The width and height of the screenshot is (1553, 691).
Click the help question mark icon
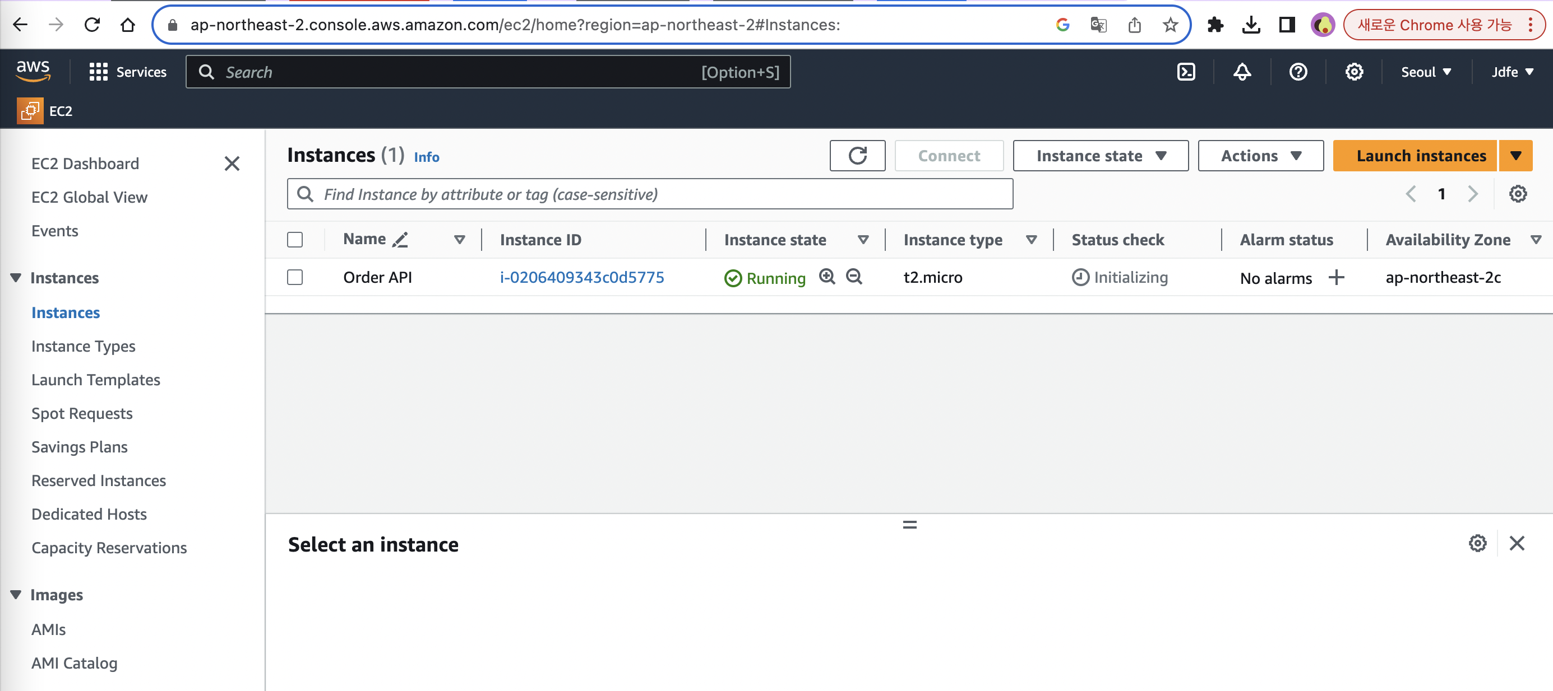(x=1298, y=72)
